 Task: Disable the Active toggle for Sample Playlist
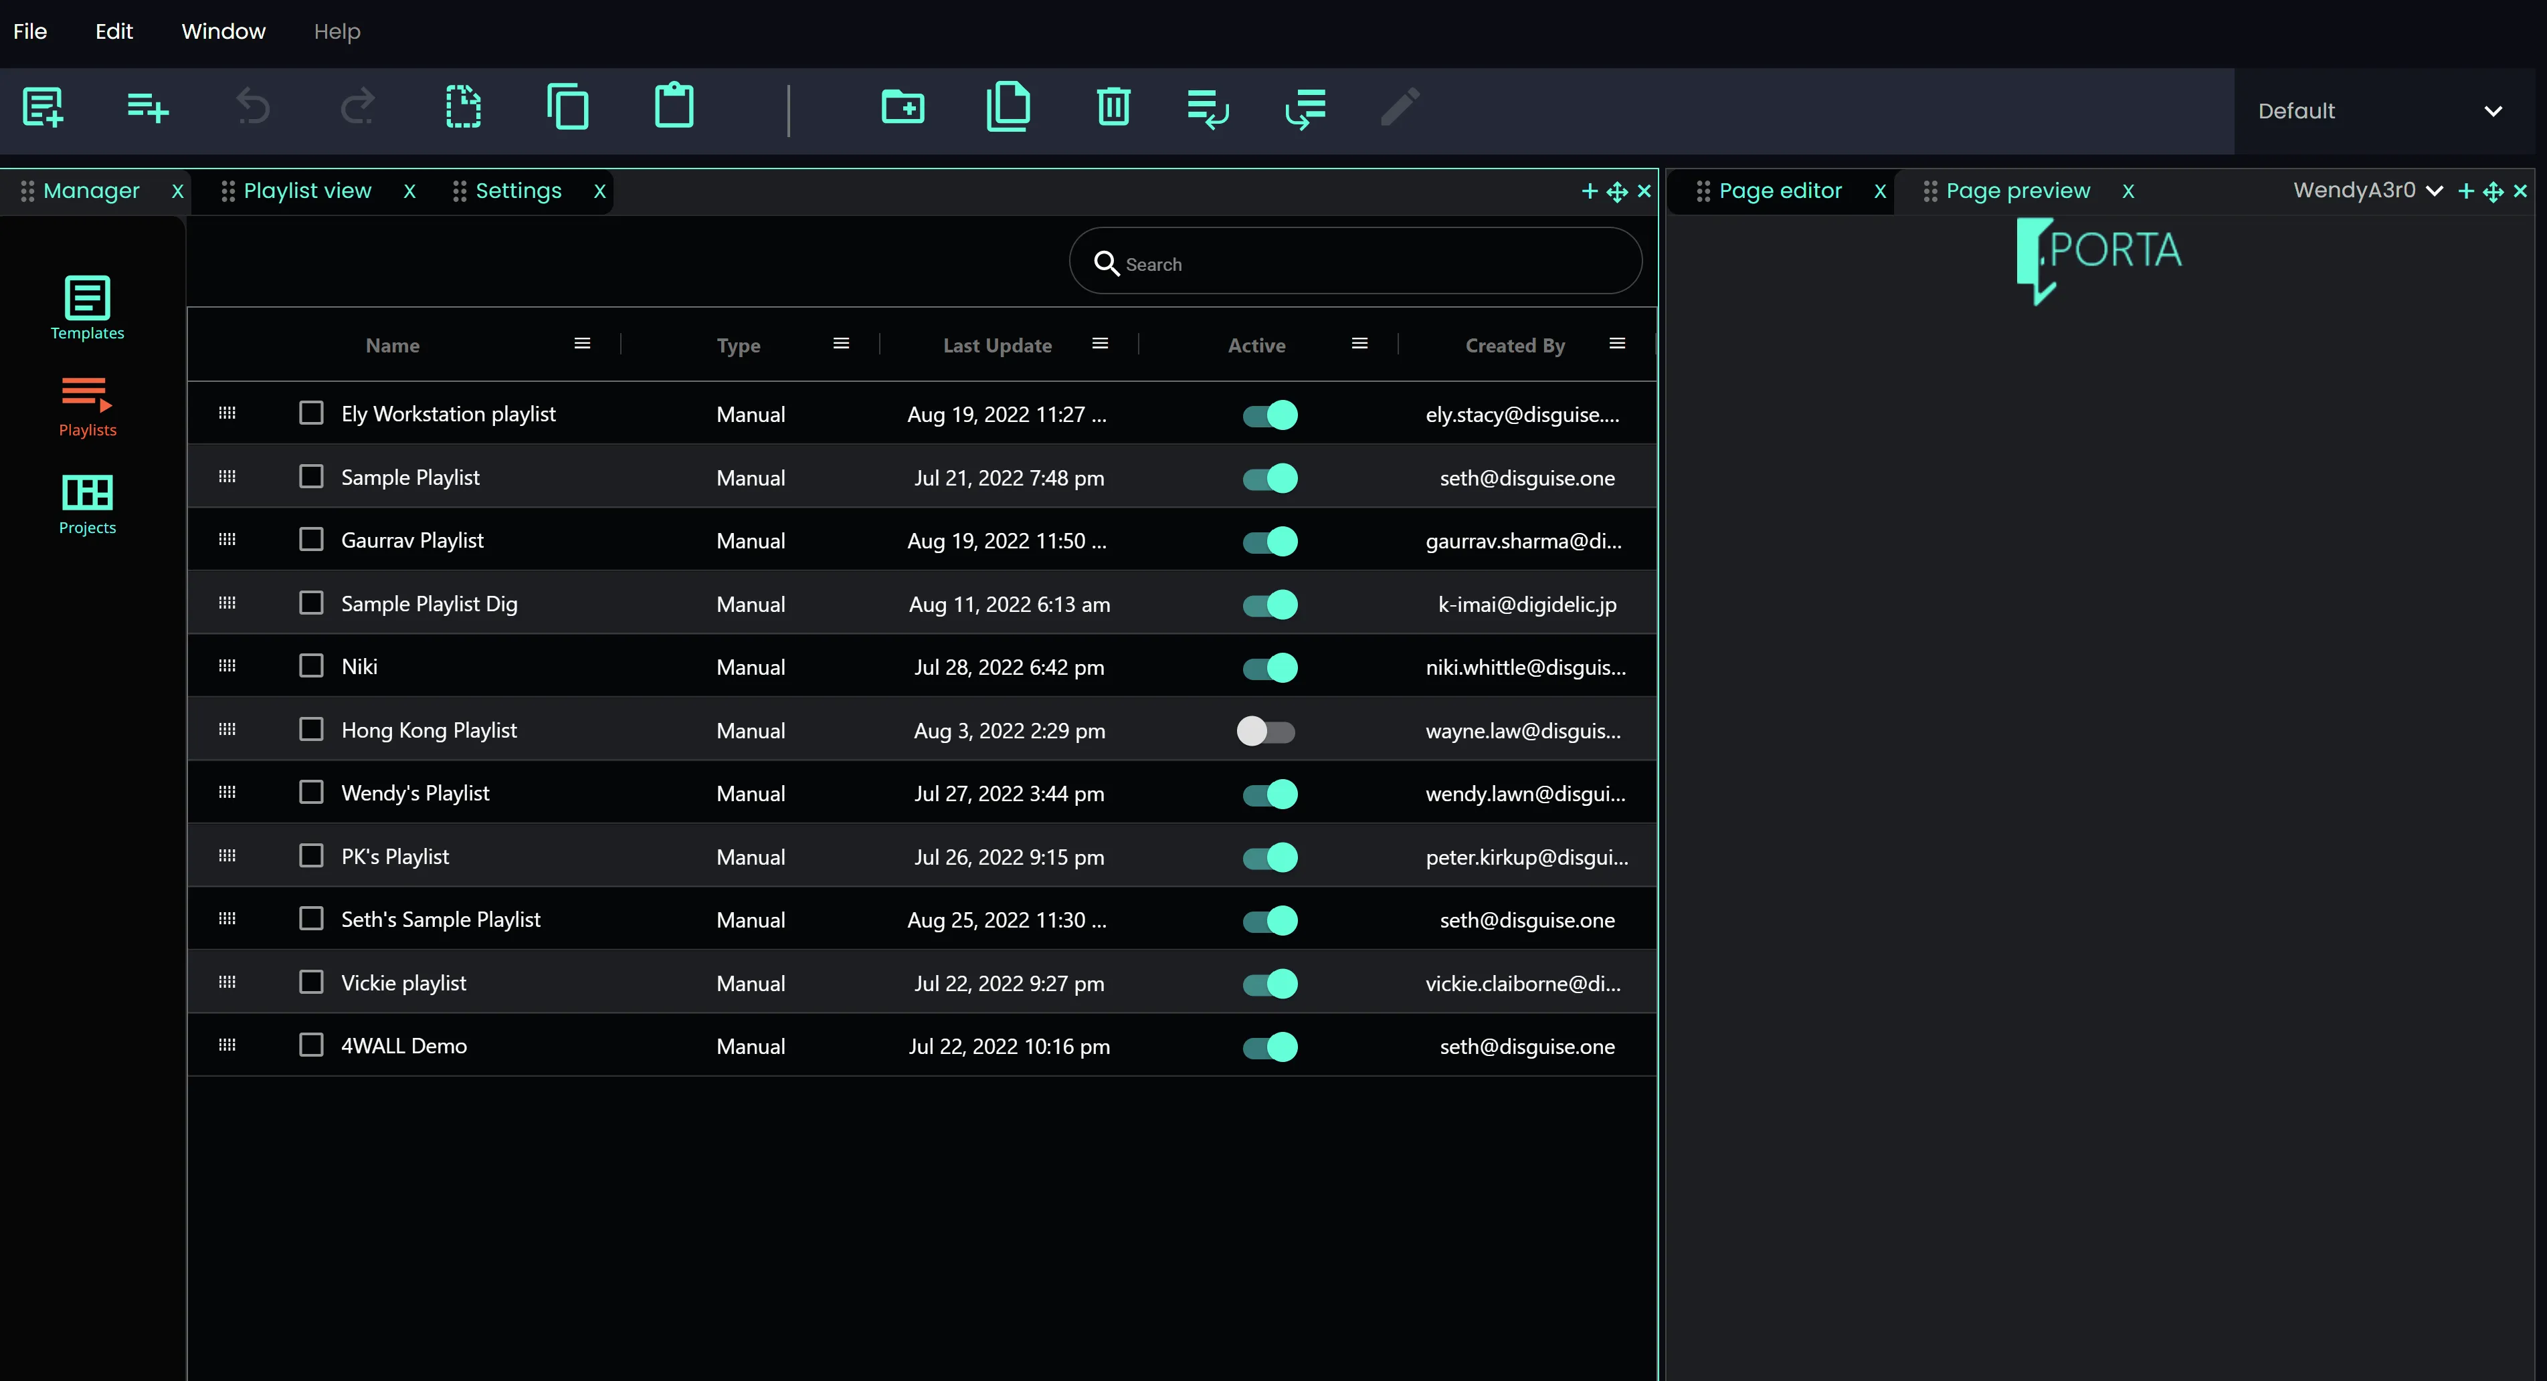pyautogui.click(x=1268, y=477)
